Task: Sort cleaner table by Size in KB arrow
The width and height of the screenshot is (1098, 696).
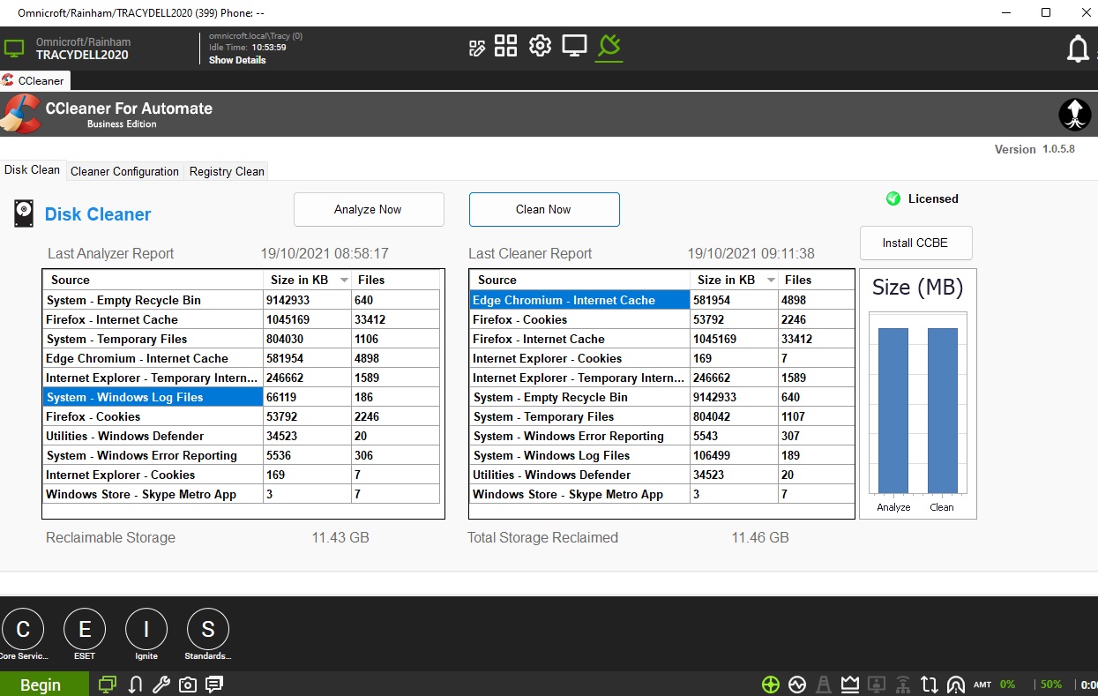Action: coord(771,281)
